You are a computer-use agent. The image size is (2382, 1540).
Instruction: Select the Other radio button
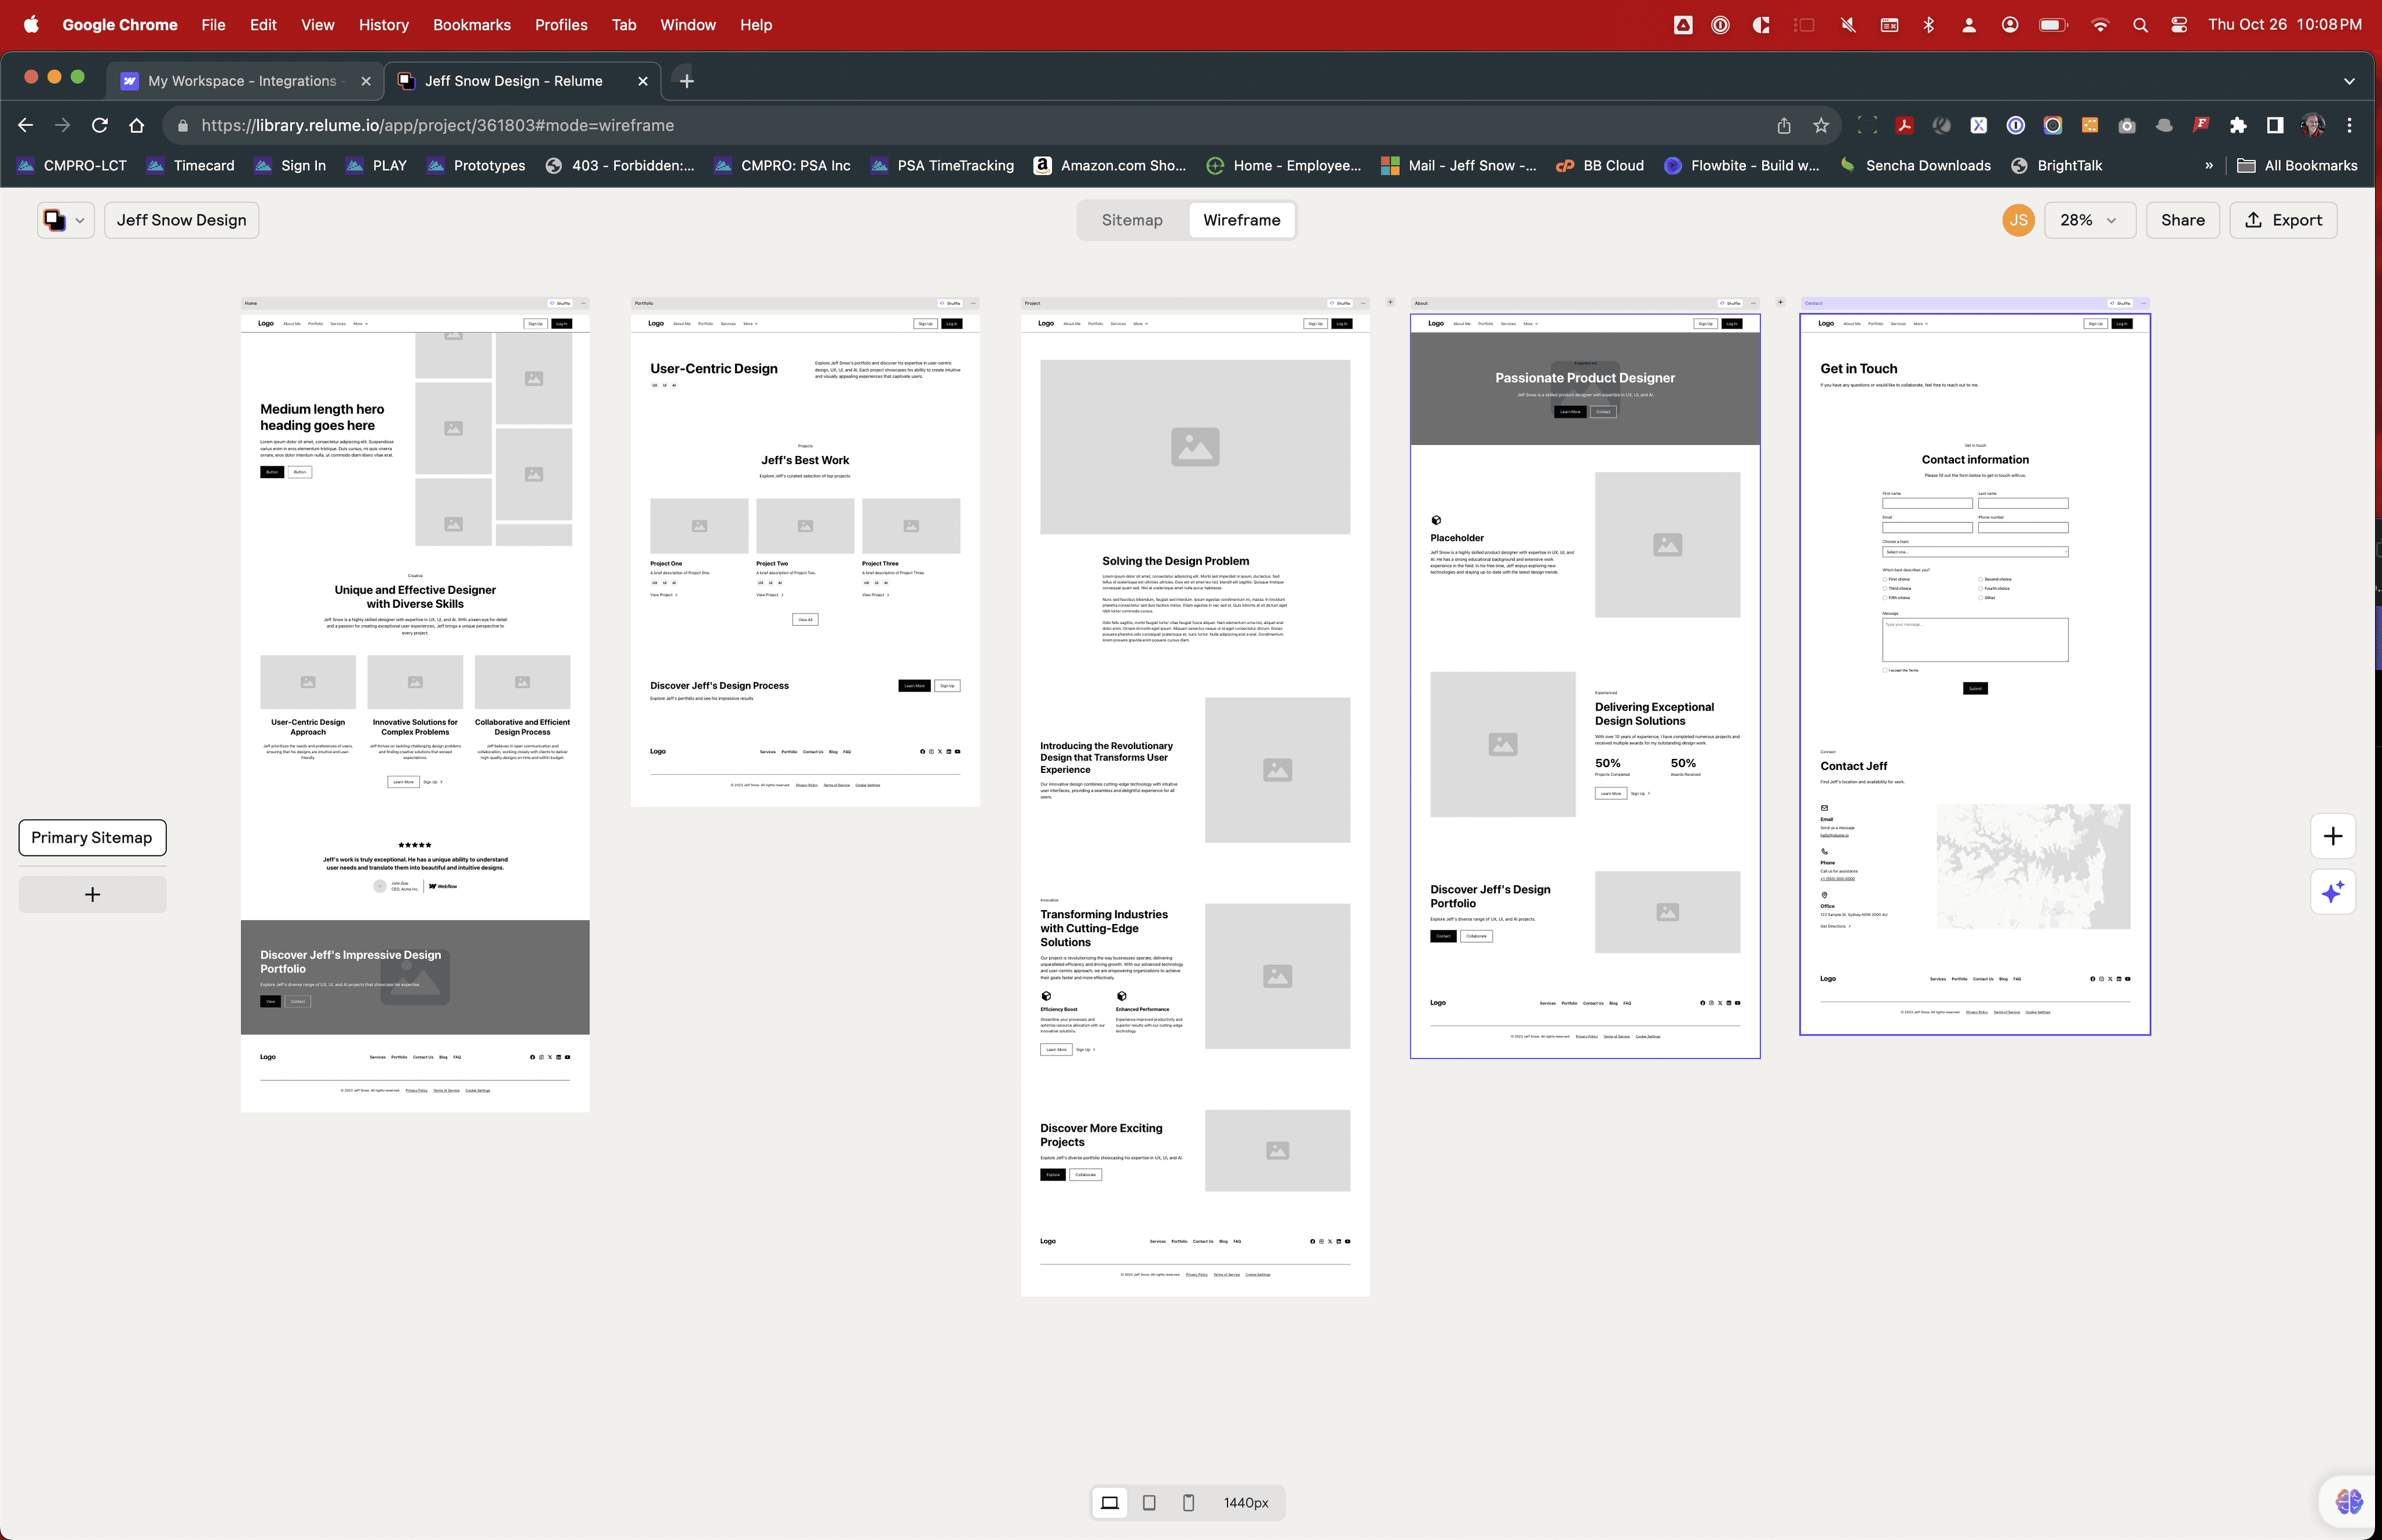tap(1981, 598)
